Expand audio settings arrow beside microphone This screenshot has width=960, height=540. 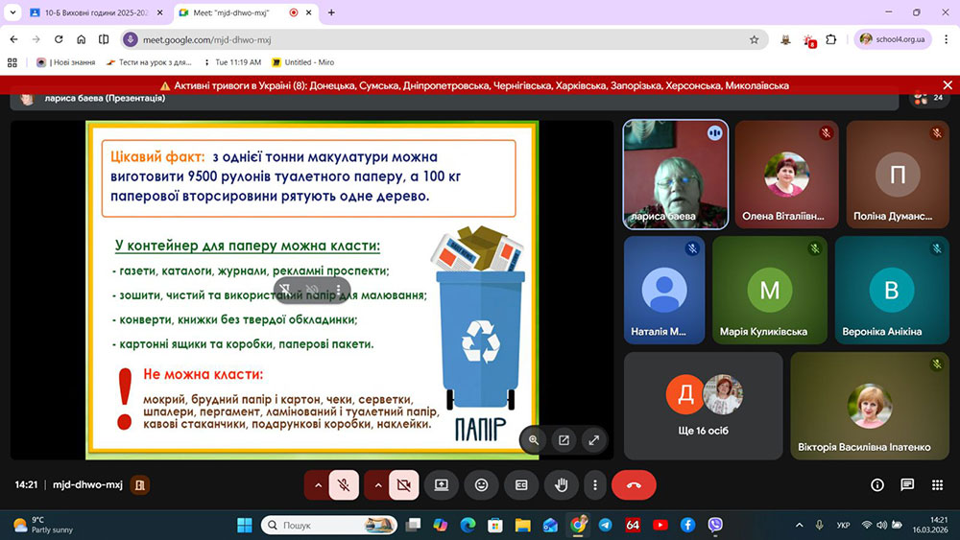click(317, 485)
